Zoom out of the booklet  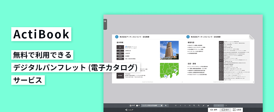coord(199,105)
